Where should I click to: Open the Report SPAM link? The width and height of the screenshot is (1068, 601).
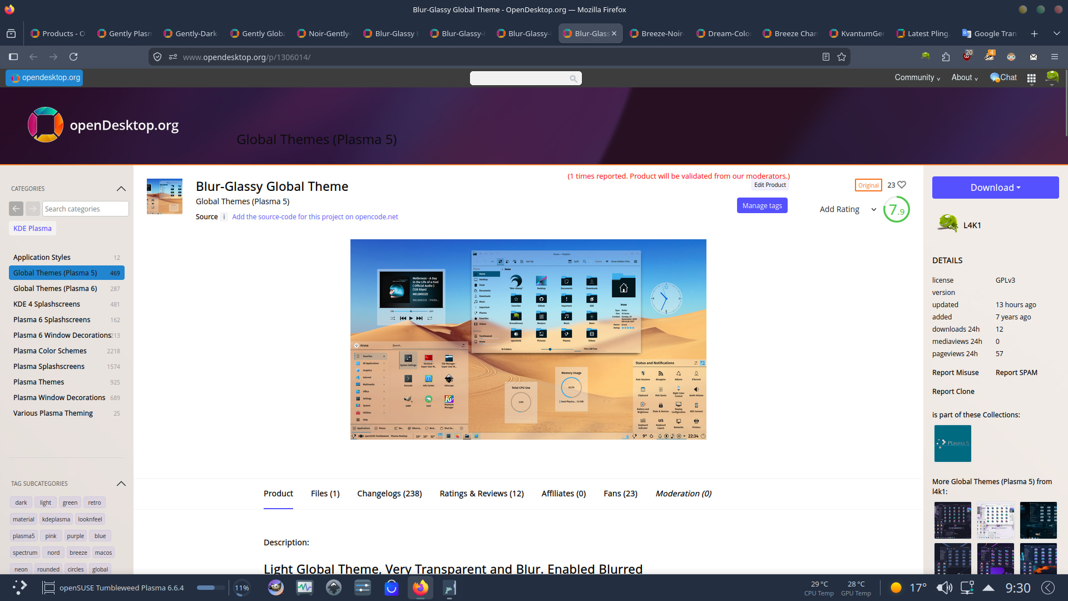coord(1016,372)
